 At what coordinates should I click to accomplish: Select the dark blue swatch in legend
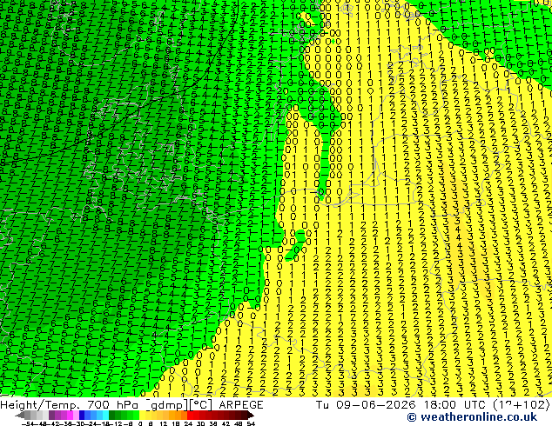(82, 415)
